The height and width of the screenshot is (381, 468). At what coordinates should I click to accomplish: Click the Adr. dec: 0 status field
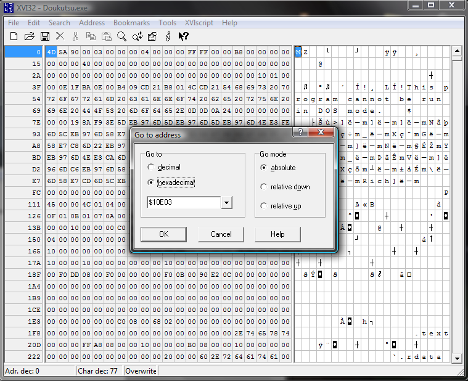coord(39,371)
